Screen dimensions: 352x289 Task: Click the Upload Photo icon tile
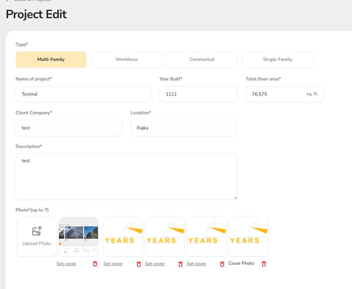[37, 237]
